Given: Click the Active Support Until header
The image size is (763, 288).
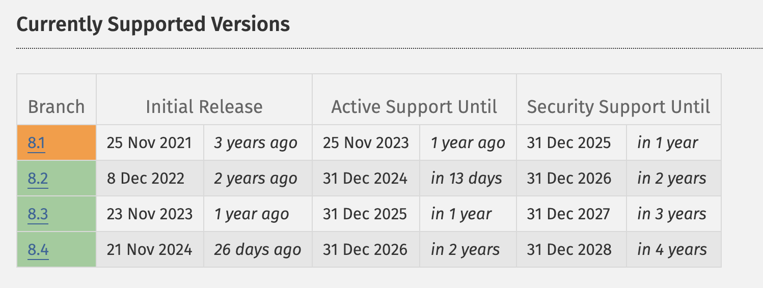Looking at the screenshot, I should click(414, 107).
